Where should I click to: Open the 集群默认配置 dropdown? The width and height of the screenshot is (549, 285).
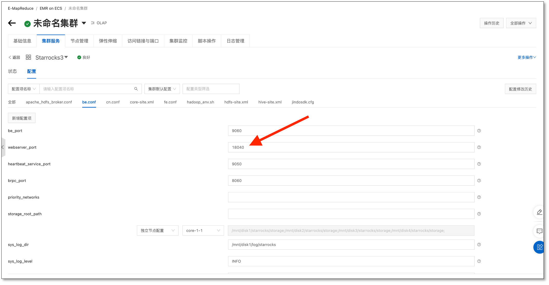click(x=162, y=89)
